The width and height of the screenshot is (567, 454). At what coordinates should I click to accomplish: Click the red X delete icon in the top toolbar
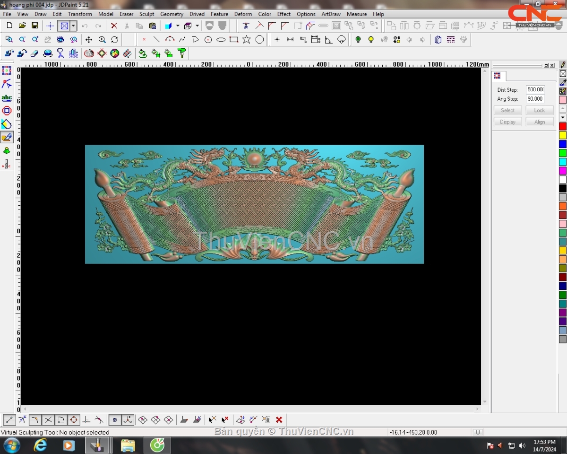click(114, 26)
